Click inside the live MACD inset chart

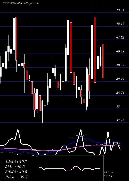[71, 168]
